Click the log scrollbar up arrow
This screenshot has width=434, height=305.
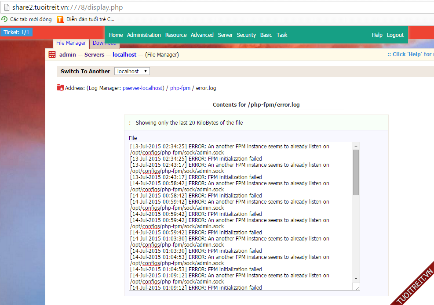[356, 145]
